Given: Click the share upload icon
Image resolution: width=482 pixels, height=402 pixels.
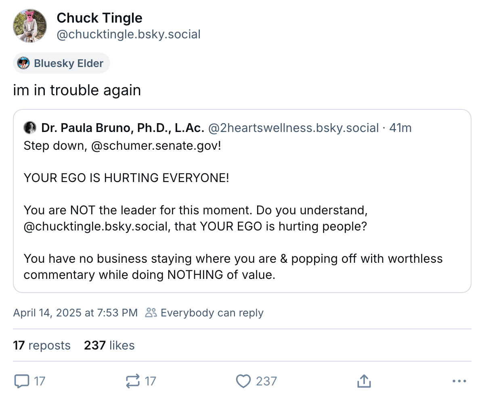Looking at the screenshot, I should (x=364, y=381).
